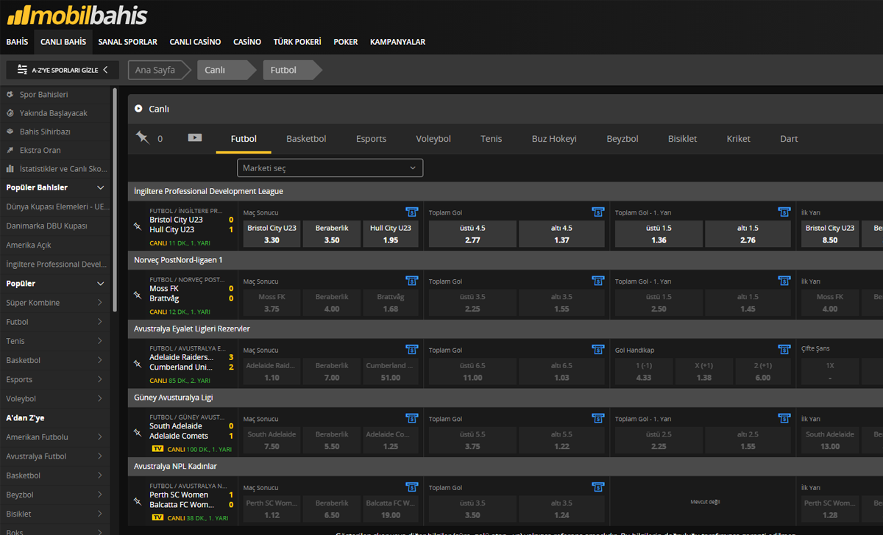Open the mobilbahis logo home link

coord(77,15)
